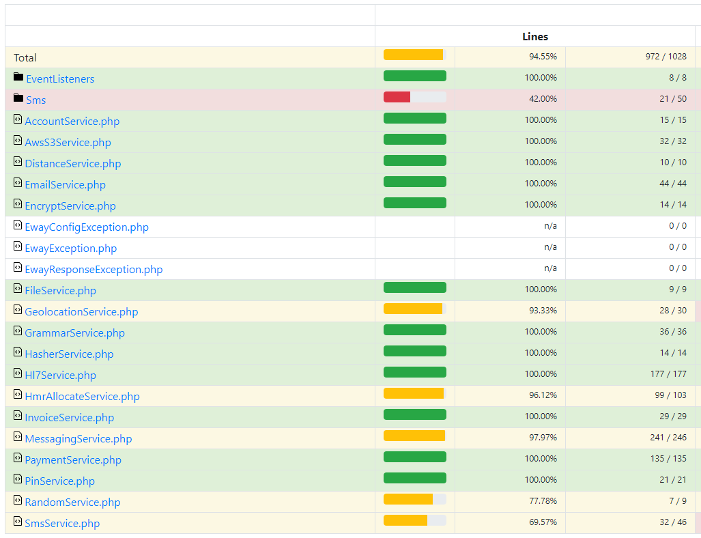Open EncryptService.php link
701x538 pixels.
tap(70, 206)
